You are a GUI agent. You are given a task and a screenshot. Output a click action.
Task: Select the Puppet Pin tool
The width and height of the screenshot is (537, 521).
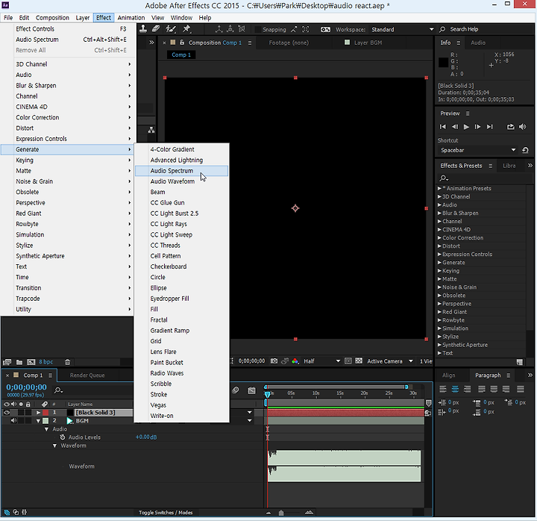(x=186, y=29)
